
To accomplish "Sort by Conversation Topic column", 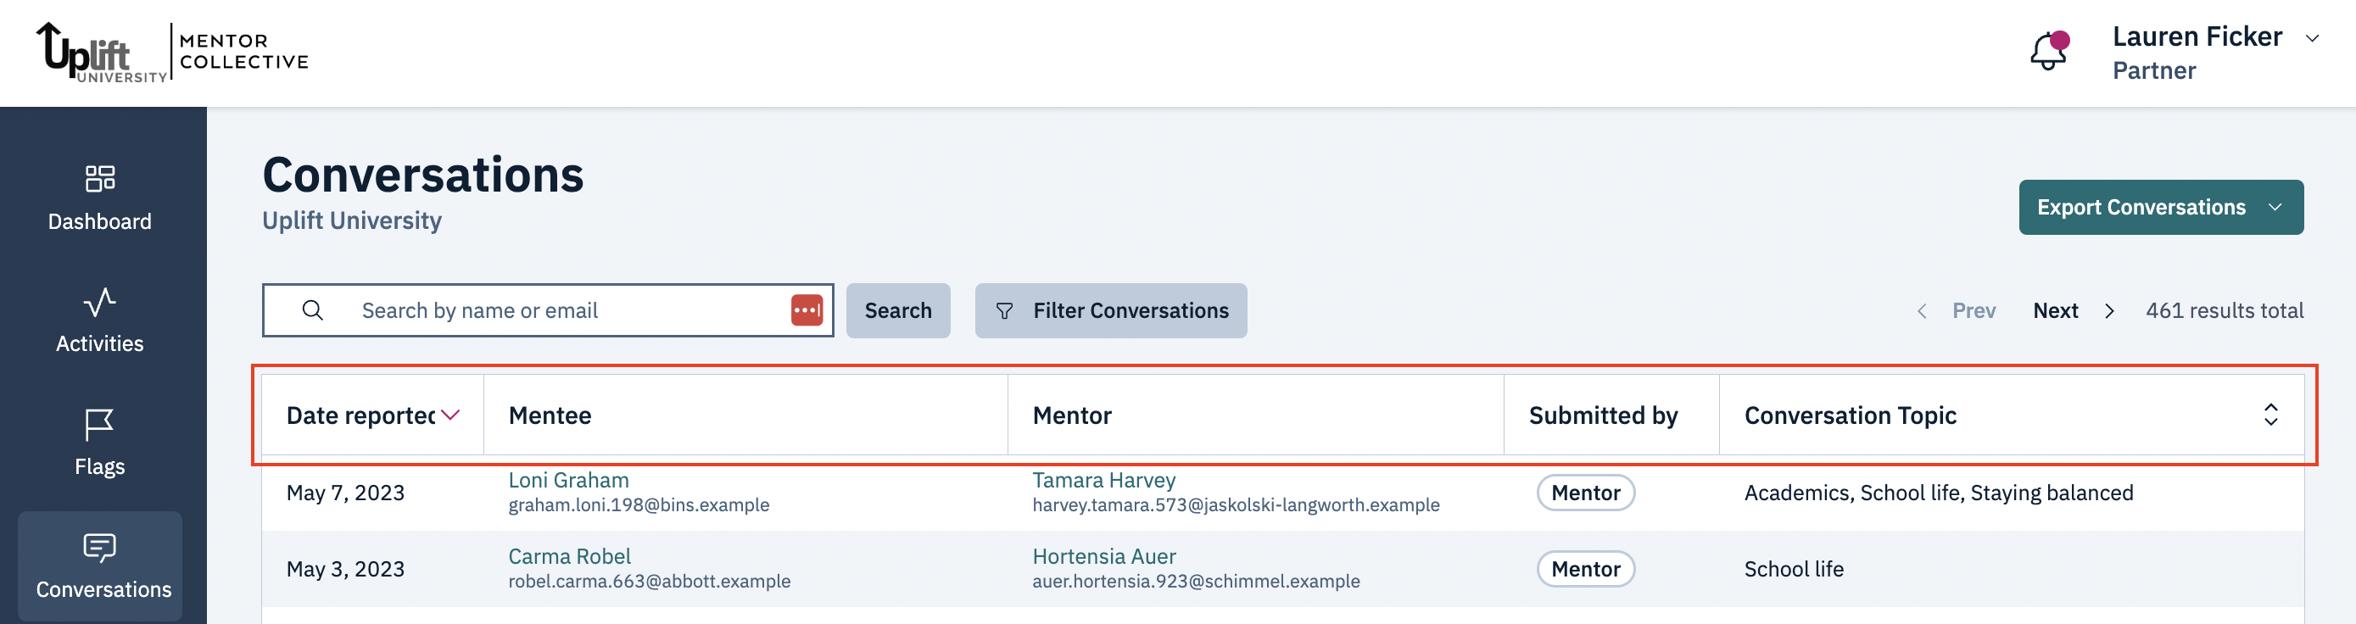I will (x=2270, y=415).
